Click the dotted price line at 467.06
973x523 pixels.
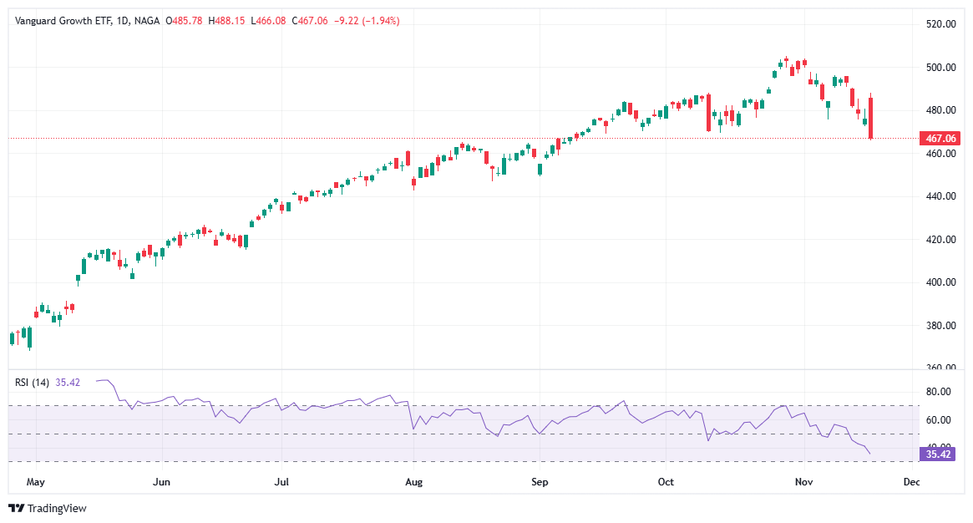[418, 139]
